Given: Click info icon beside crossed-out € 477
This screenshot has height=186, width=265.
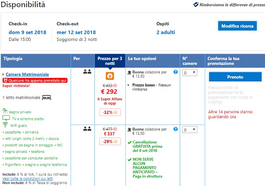Looking at the screenshot, I should point(116,129).
